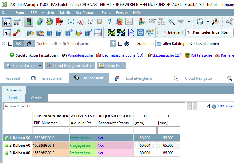The width and height of the screenshot is (234, 163).
Task: Click the metal cylinder part icon
Action: pos(200,22)
